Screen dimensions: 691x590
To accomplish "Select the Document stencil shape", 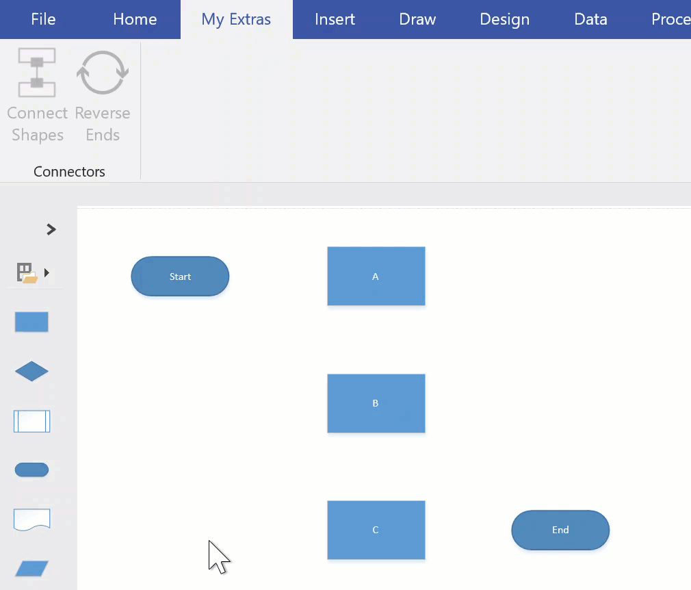I will (31, 520).
